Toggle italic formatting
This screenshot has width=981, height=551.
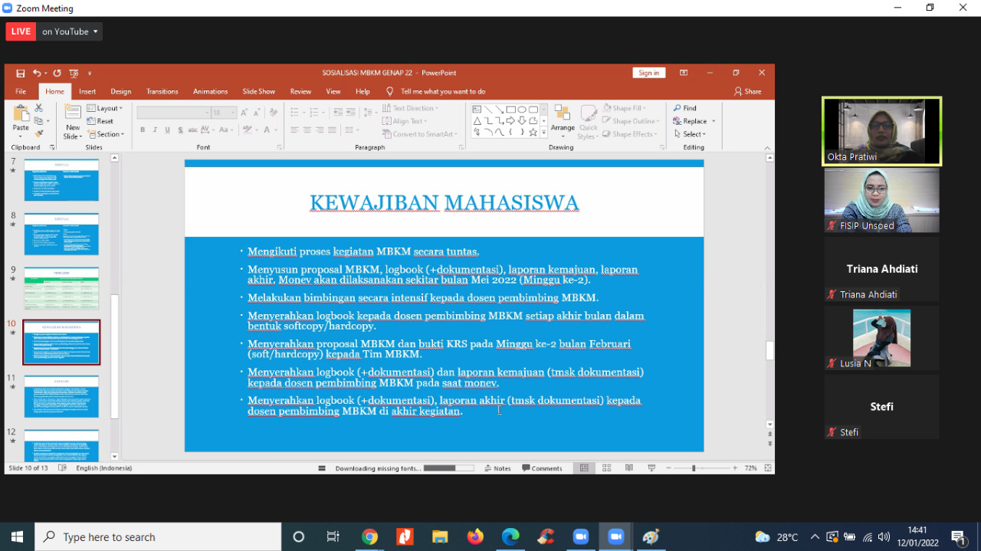click(x=155, y=130)
